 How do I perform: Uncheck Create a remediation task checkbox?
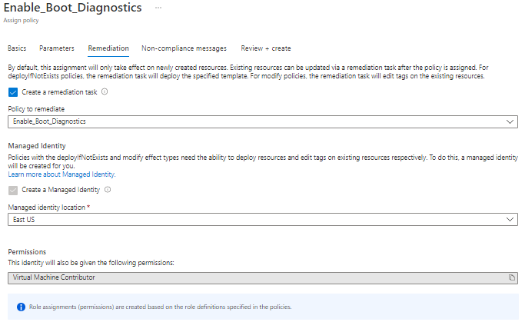pos(12,91)
